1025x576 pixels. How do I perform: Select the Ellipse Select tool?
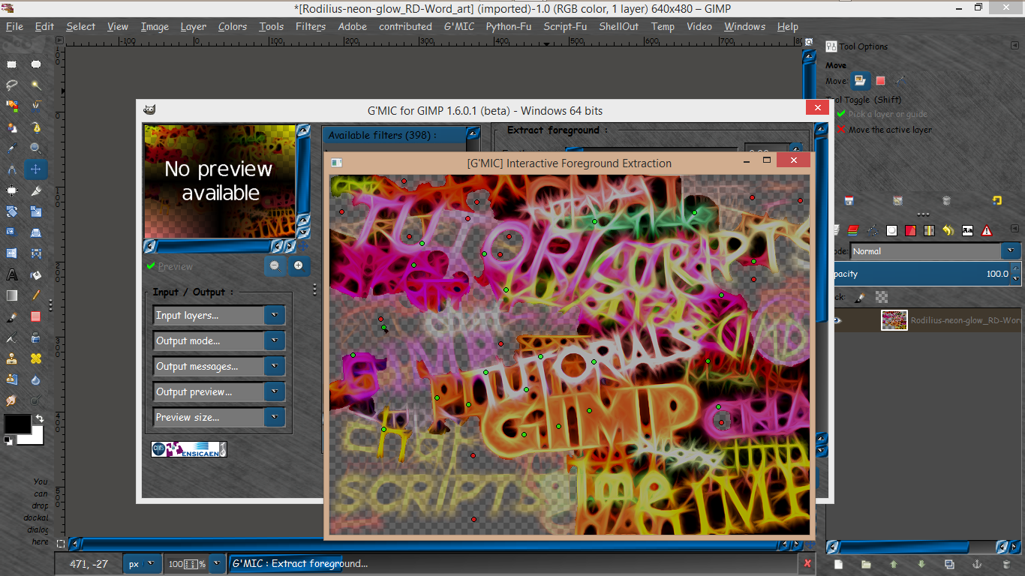(36, 64)
